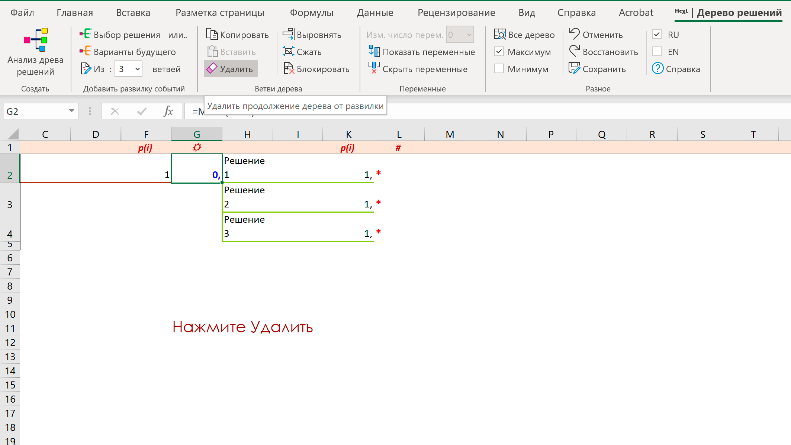Screen dimensions: 791x445
Task: Click the Вставить clipboard icon
Action: 212,51
